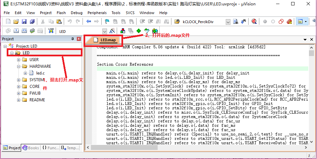317x159 pixels.
Task: Indent selected lines via Indent icon
Action: [143, 21]
